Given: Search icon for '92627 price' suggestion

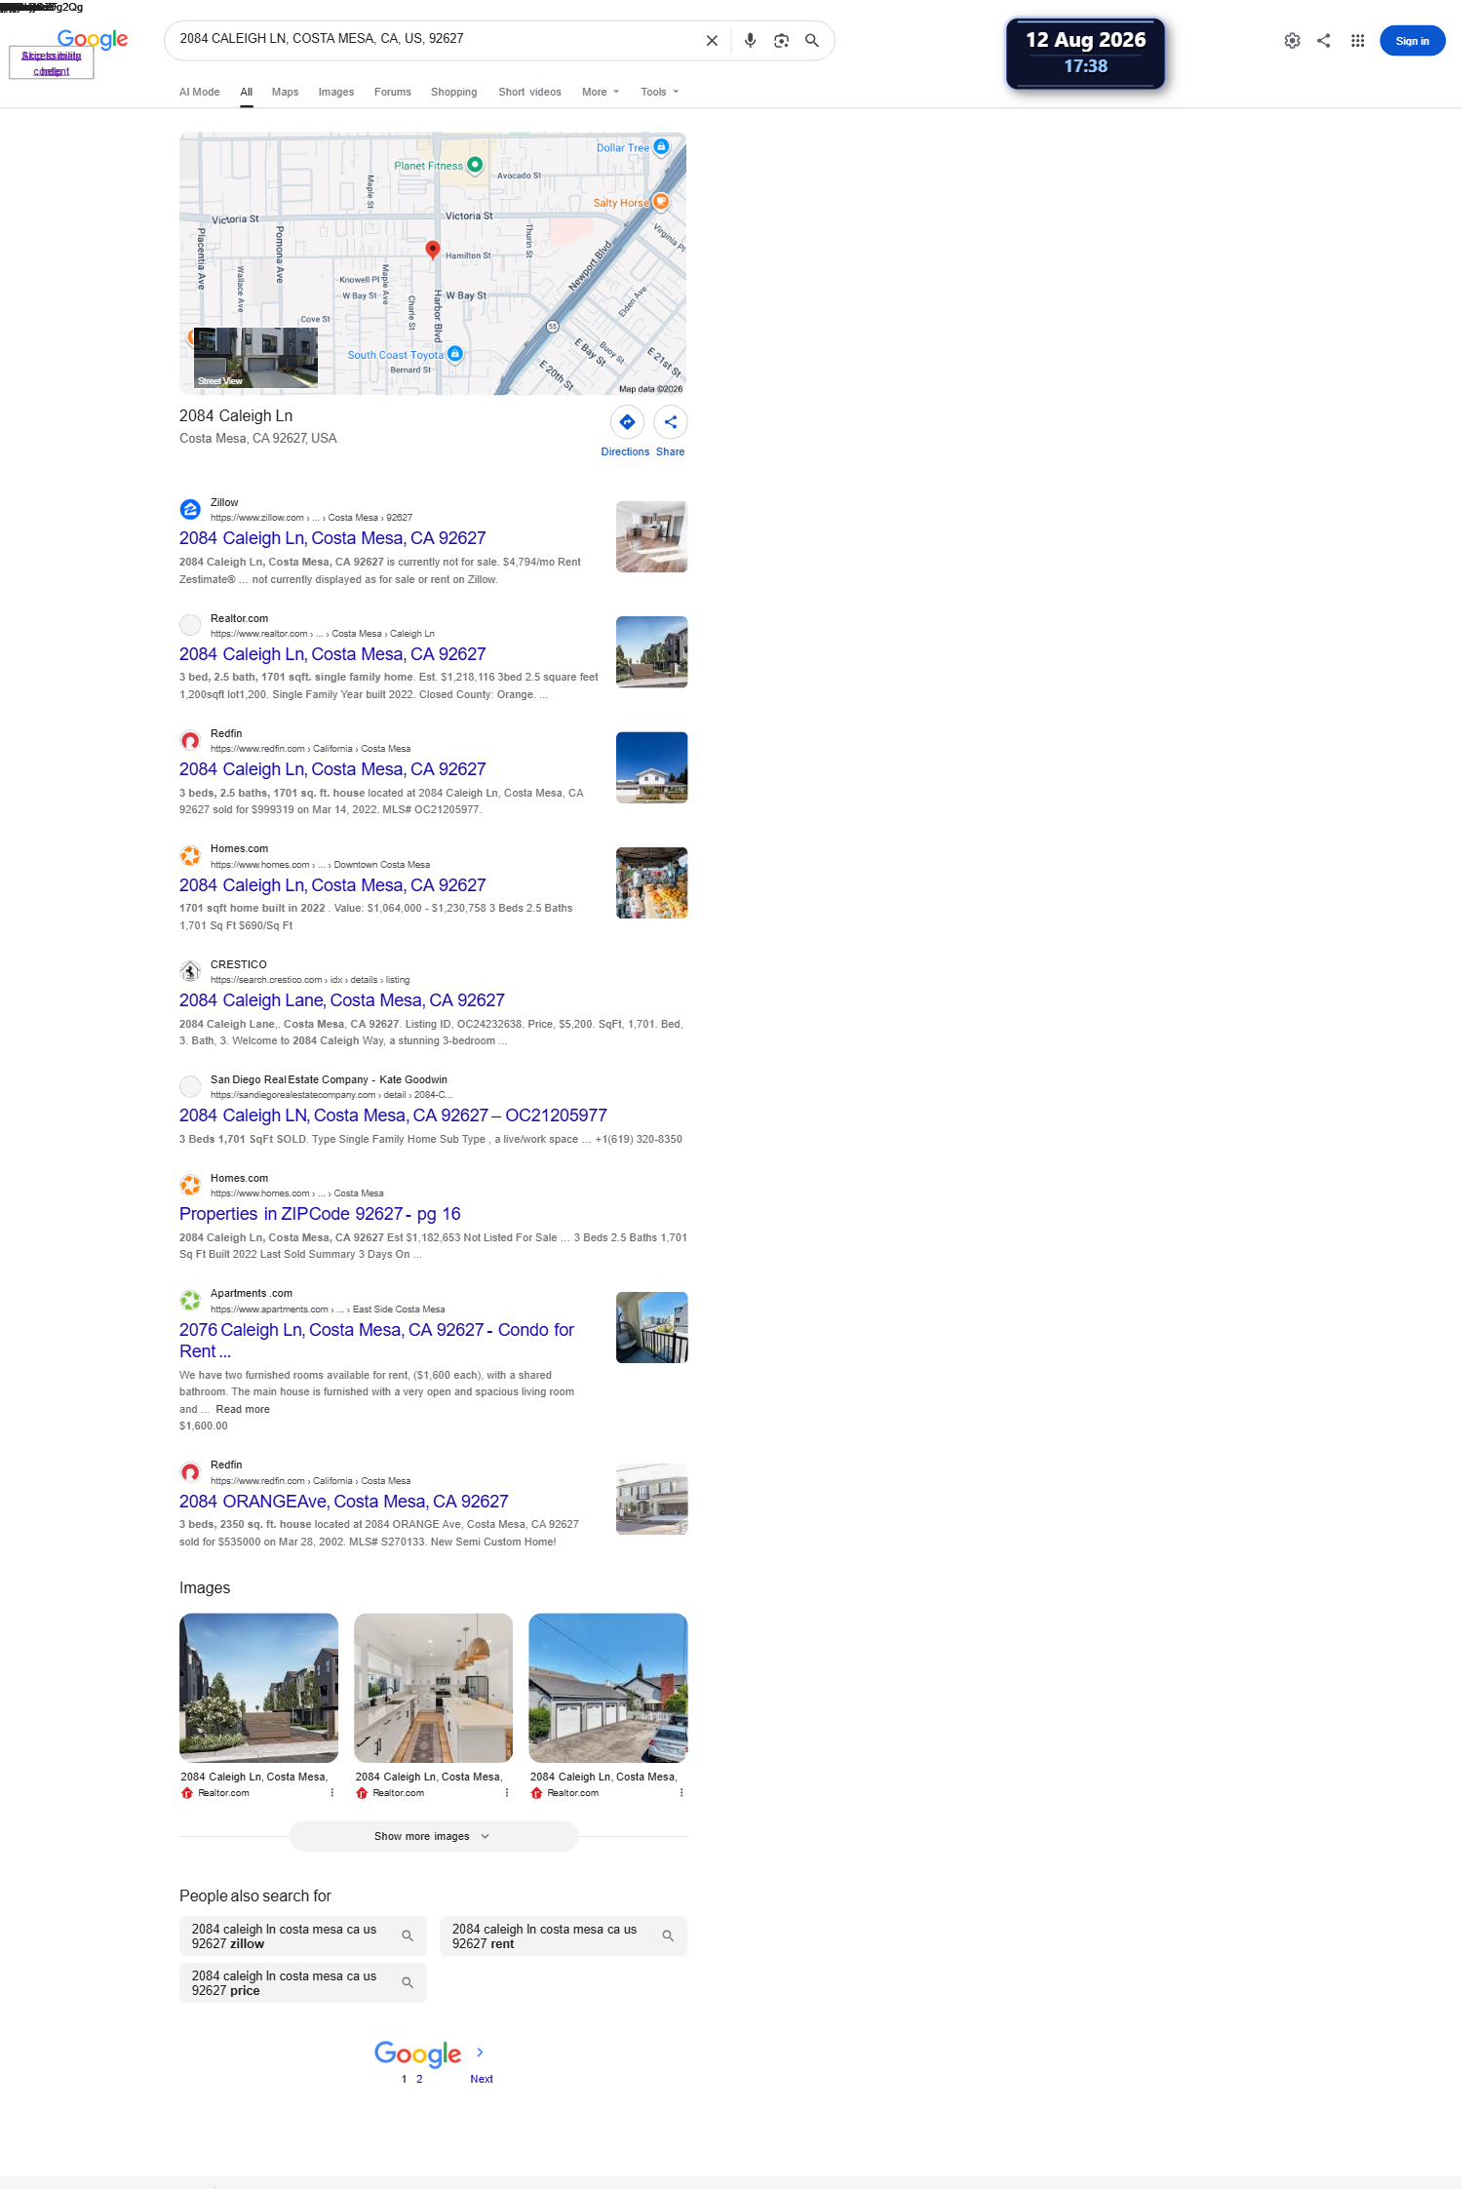Looking at the screenshot, I should (x=408, y=1983).
